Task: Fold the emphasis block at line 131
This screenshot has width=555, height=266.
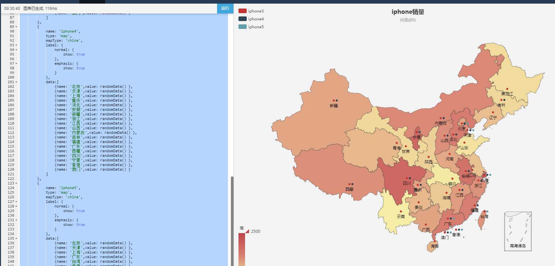Action: click(16, 220)
